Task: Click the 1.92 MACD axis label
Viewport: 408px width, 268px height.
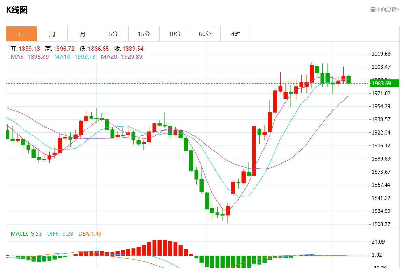Action: point(377,255)
